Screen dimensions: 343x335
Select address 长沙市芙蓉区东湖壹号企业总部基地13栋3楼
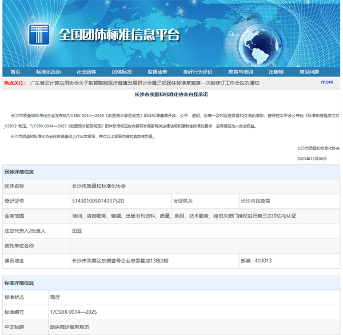[x=120, y=261]
